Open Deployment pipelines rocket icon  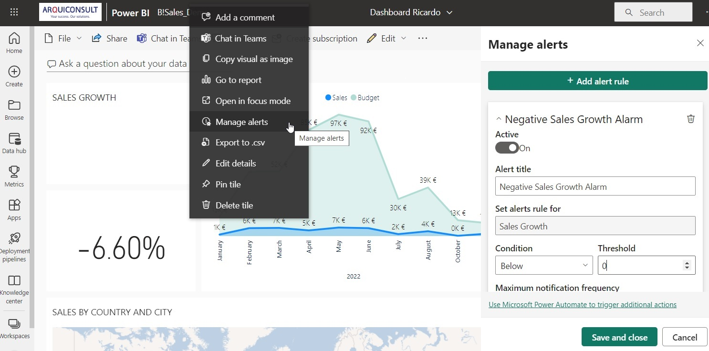(x=14, y=243)
